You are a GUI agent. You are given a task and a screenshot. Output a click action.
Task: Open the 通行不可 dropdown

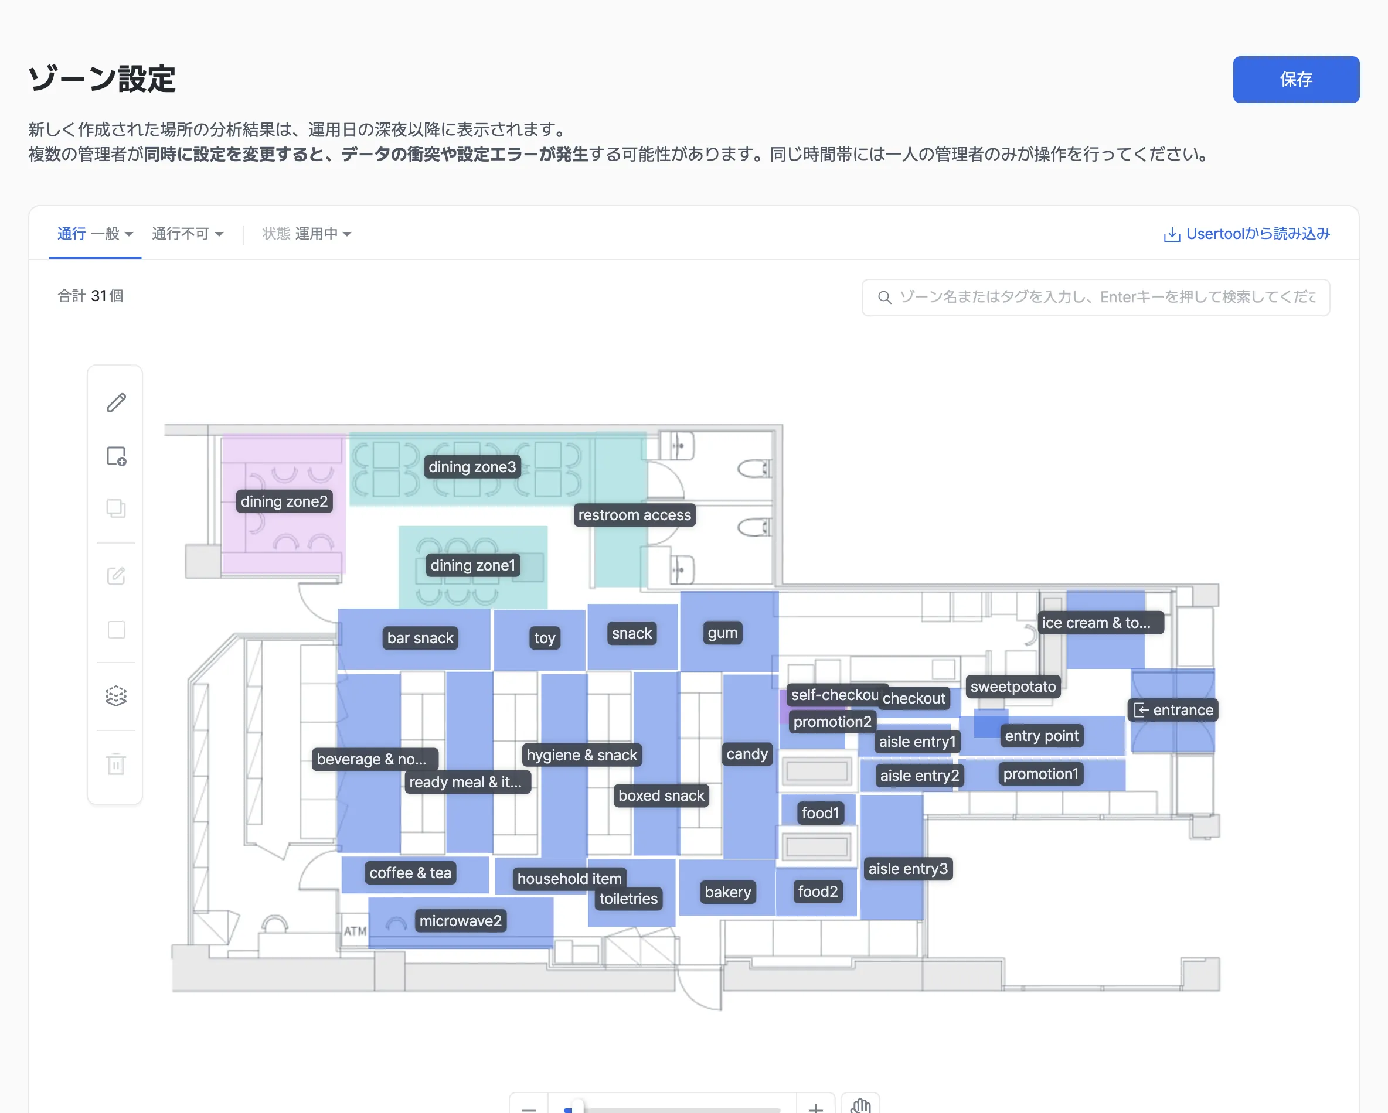pyautogui.click(x=188, y=234)
